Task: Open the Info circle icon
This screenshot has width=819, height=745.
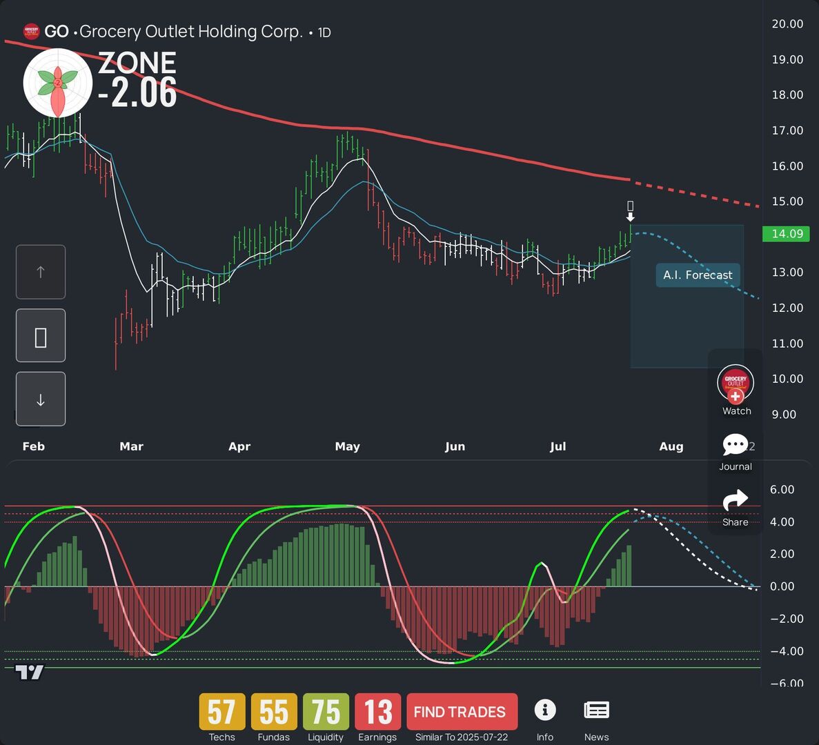Action: tap(545, 710)
